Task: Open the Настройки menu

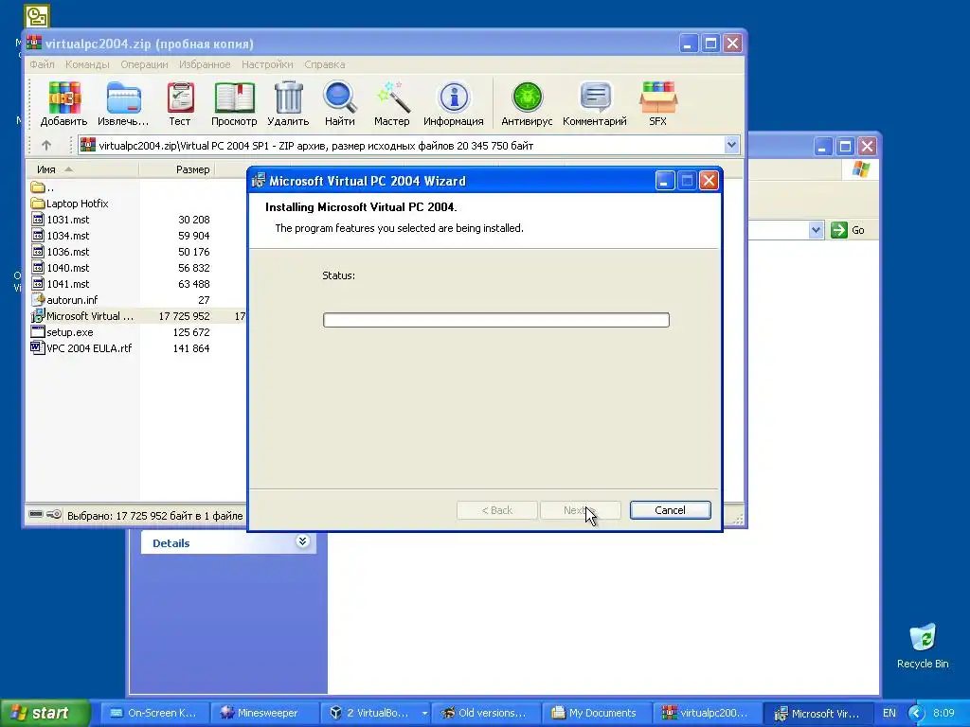Action: (x=267, y=64)
